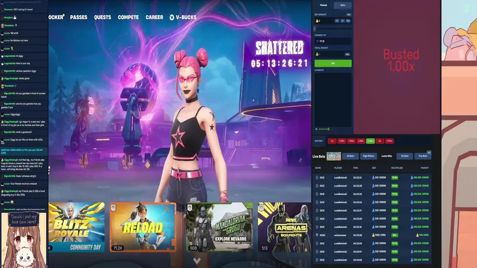Click the Keno game icon in octaneweed row
This screenshot has width=477, height=268.
(317, 235)
